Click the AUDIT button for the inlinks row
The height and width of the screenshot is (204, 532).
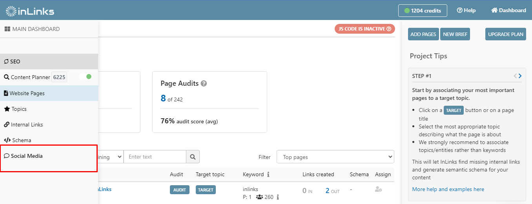[x=180, y=190]
